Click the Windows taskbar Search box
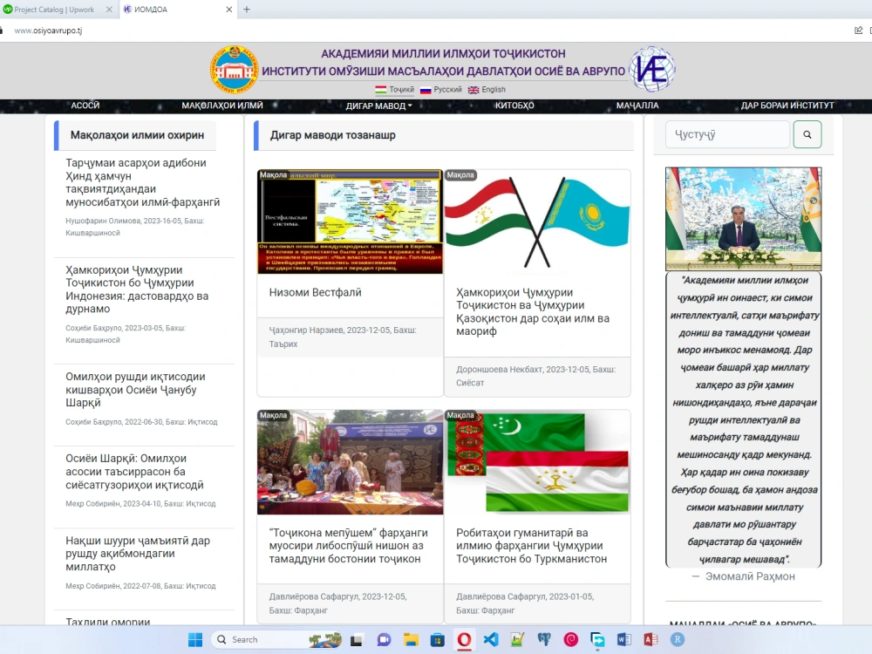This screenshot has width=872, height=654. click(x=276, y=639)
